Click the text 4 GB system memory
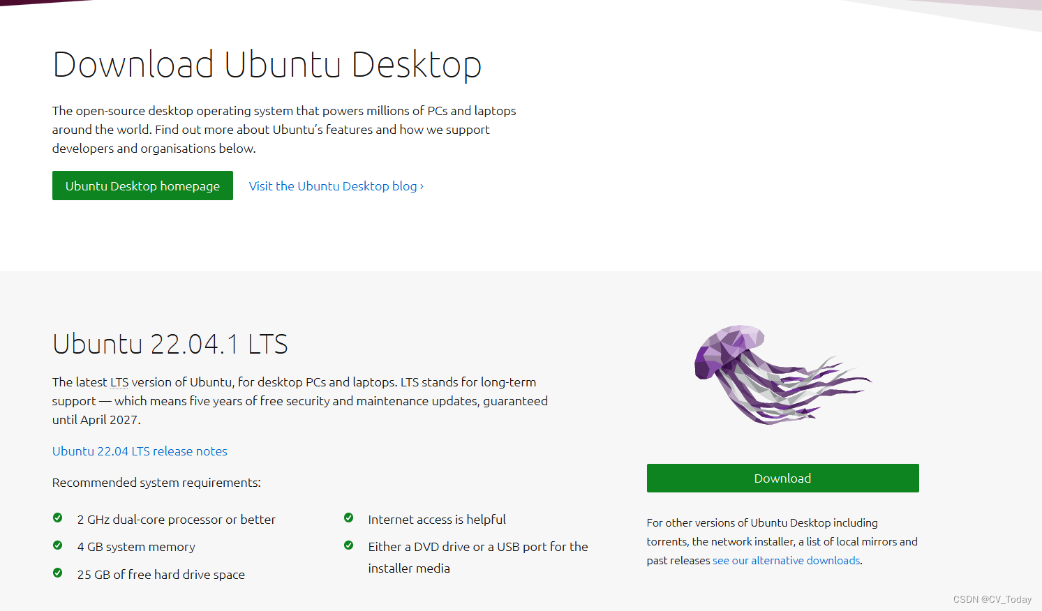 pos(136,547)
